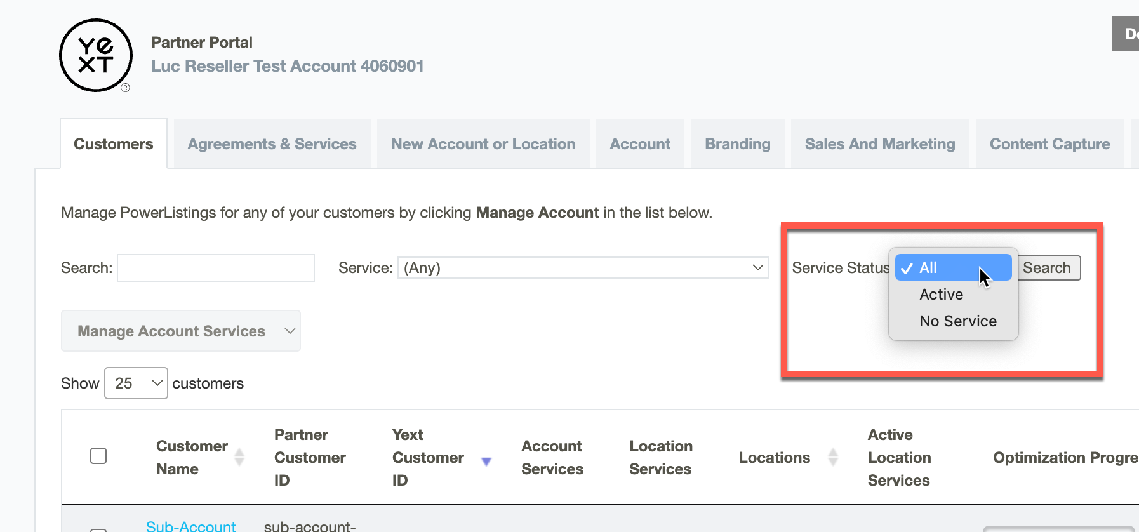Click Luc Reseller Test Account 4060901 text

click(288, 66)
